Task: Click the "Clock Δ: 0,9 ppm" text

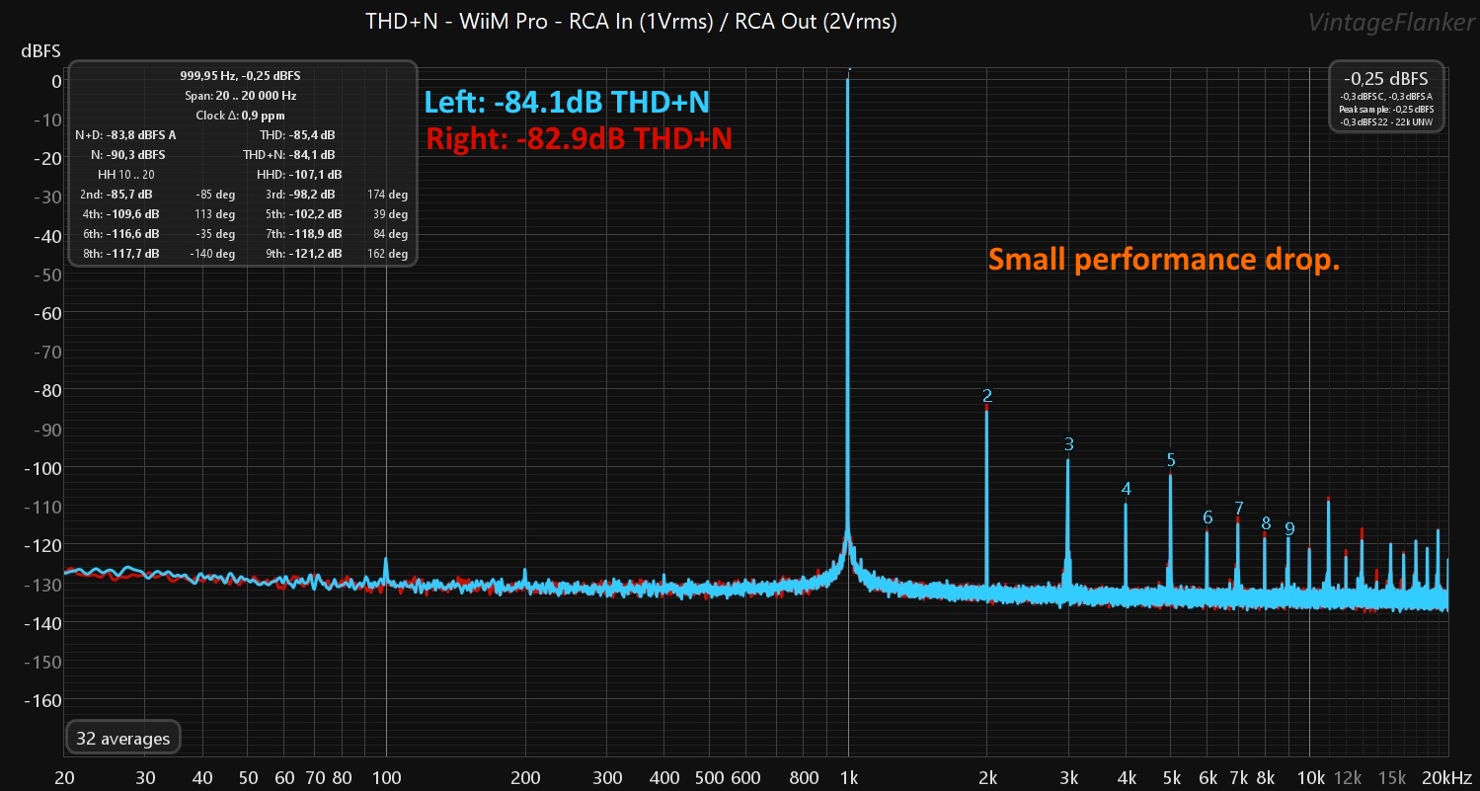Action: point(241,115)
